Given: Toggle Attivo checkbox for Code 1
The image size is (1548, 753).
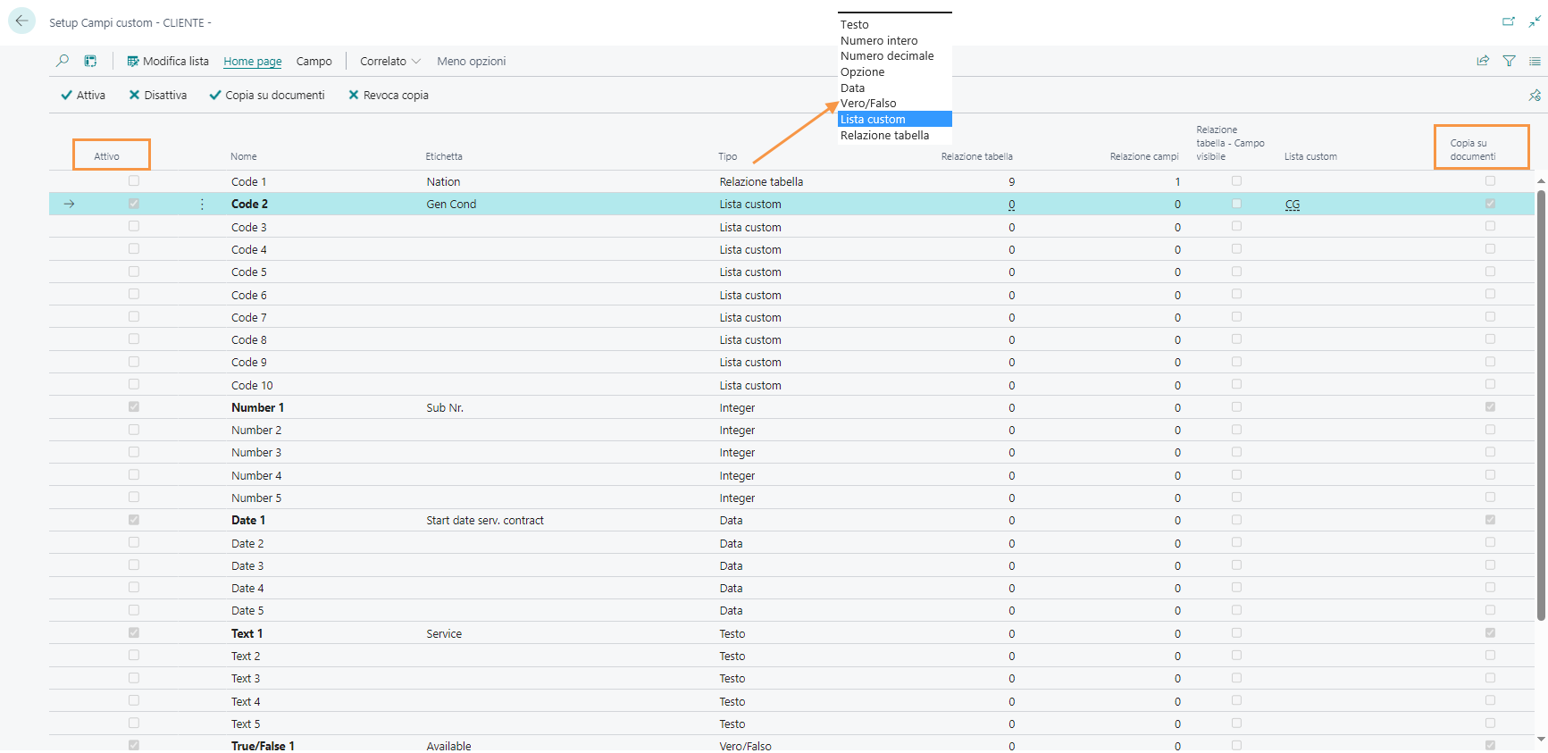Looking at the screenshot, I should click(x=134, y=181).
